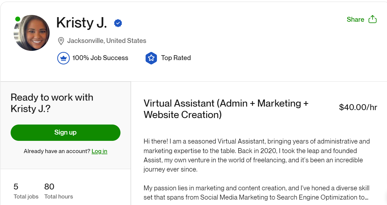Click the Job Success crown badge icon

coord(63,58)
